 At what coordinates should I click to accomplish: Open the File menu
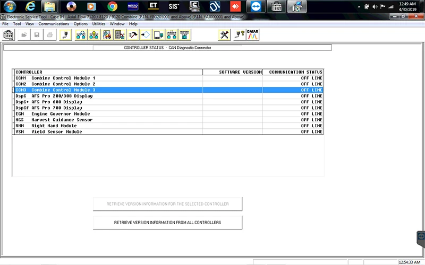tap(5, 24)
